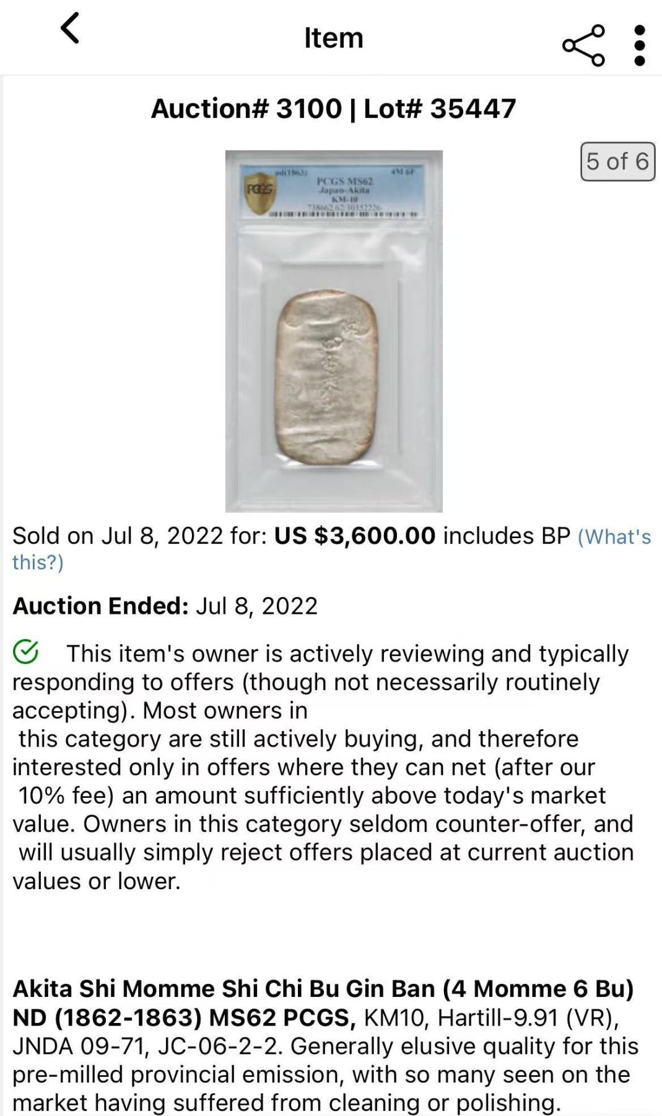This screenshot has width=662, height=1116.
Task: Select the "Item" page title
Action: pos(333,38)
